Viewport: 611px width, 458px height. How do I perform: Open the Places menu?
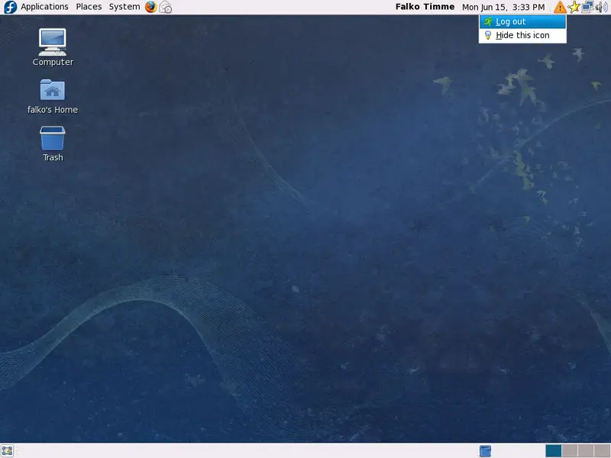(89, 7)
